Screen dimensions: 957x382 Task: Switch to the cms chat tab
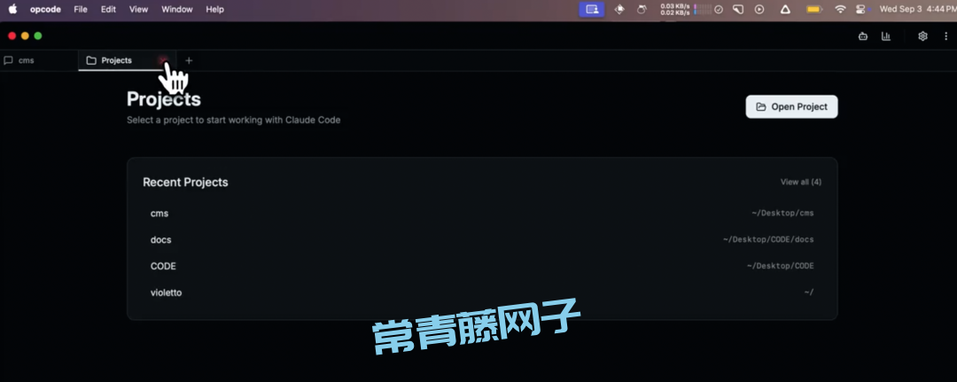pos(27,60)
